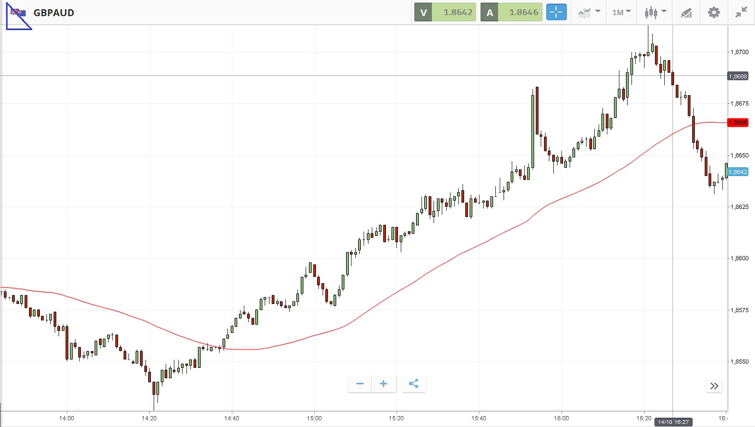This screenshot has width=755, height=427.
Task: Click the current price label 1.8642 on axis
Action: coord(738,172)
